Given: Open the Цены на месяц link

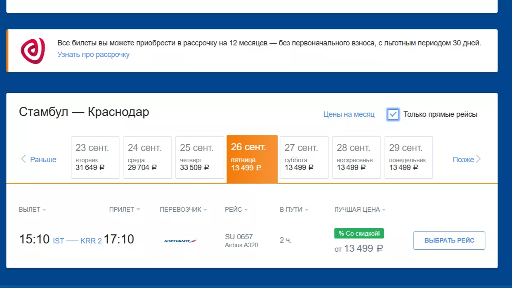Looking at the screenshot, I should pos(349,115).
